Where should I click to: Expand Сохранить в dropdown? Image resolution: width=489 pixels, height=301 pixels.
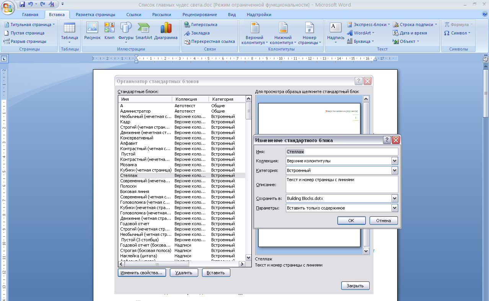(394, 198)
